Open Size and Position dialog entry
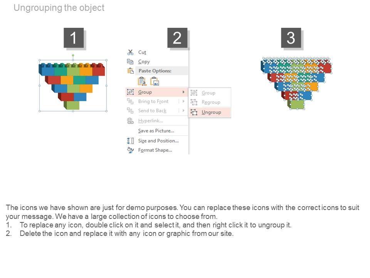The image size is (370, 278). point(158,141)
